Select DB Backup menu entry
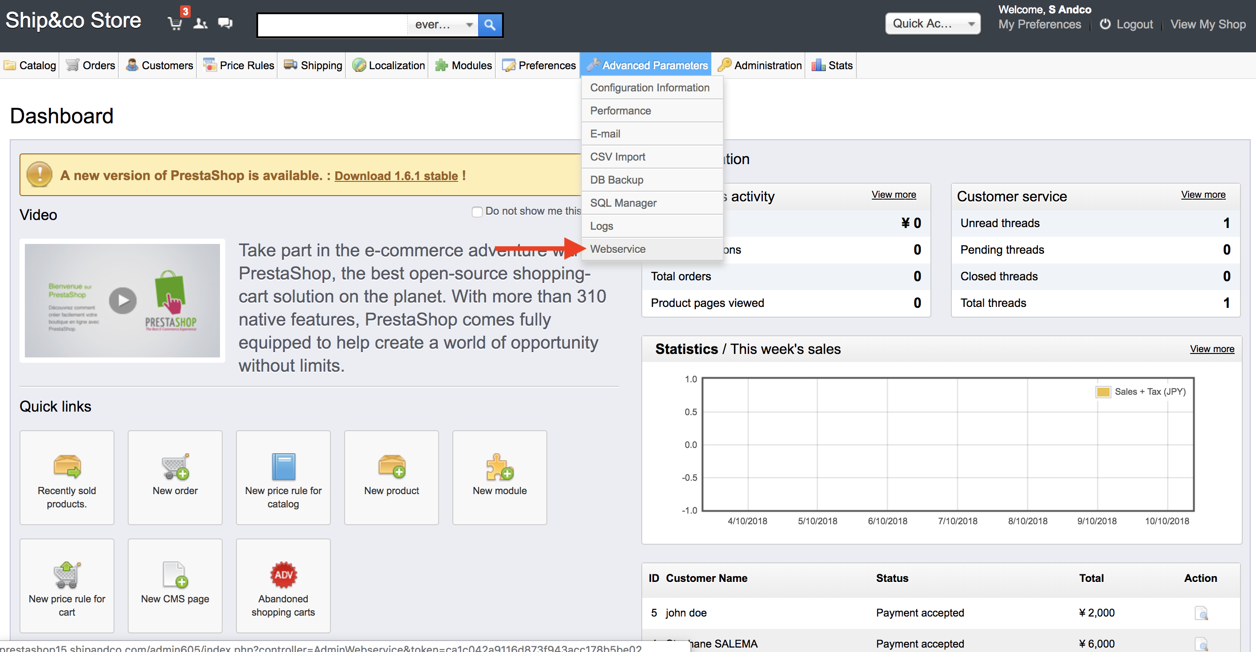The image size is (1256, 652). pyautogui.click(x=652, y=180)
